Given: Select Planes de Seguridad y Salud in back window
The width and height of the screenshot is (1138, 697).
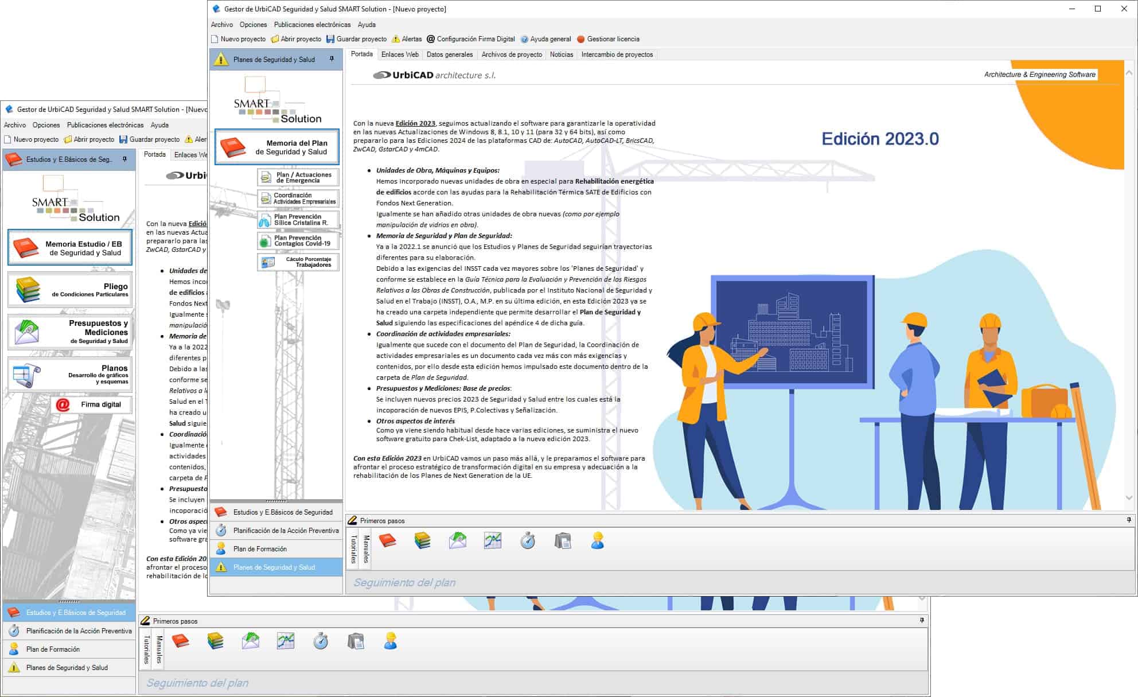Looking at the screenshot, I should tap(69, 668).
